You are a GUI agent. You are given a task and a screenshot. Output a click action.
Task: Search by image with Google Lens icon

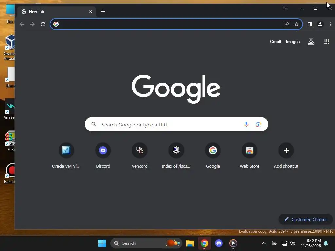258,124
